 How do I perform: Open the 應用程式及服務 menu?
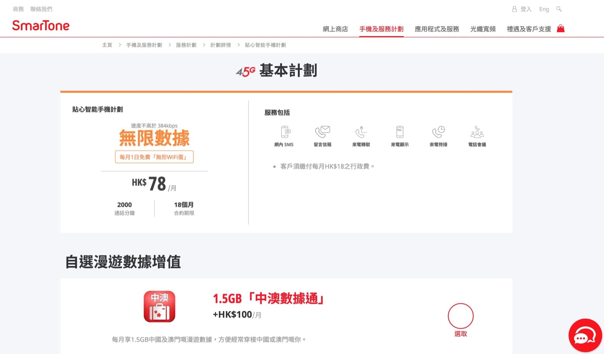click(437, 29)
